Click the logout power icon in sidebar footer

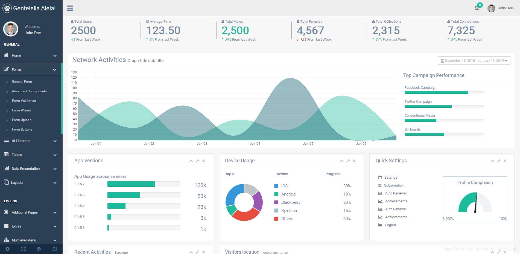[55, 249]
